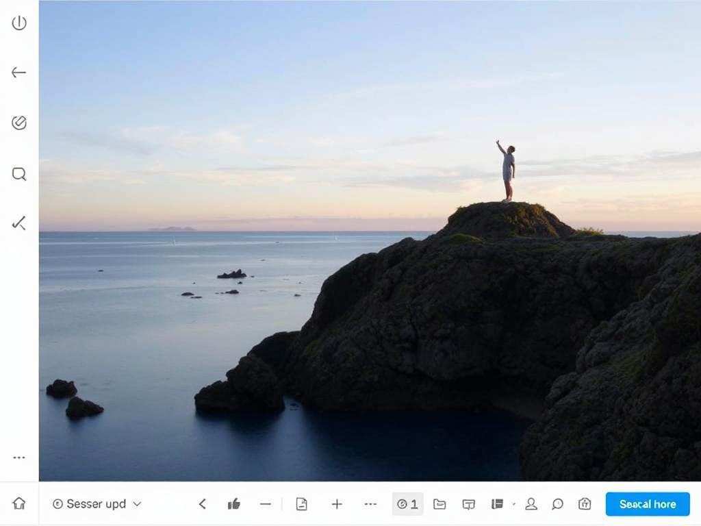Toggle the highlighted counter button showing 1

(x=408, y=504)
